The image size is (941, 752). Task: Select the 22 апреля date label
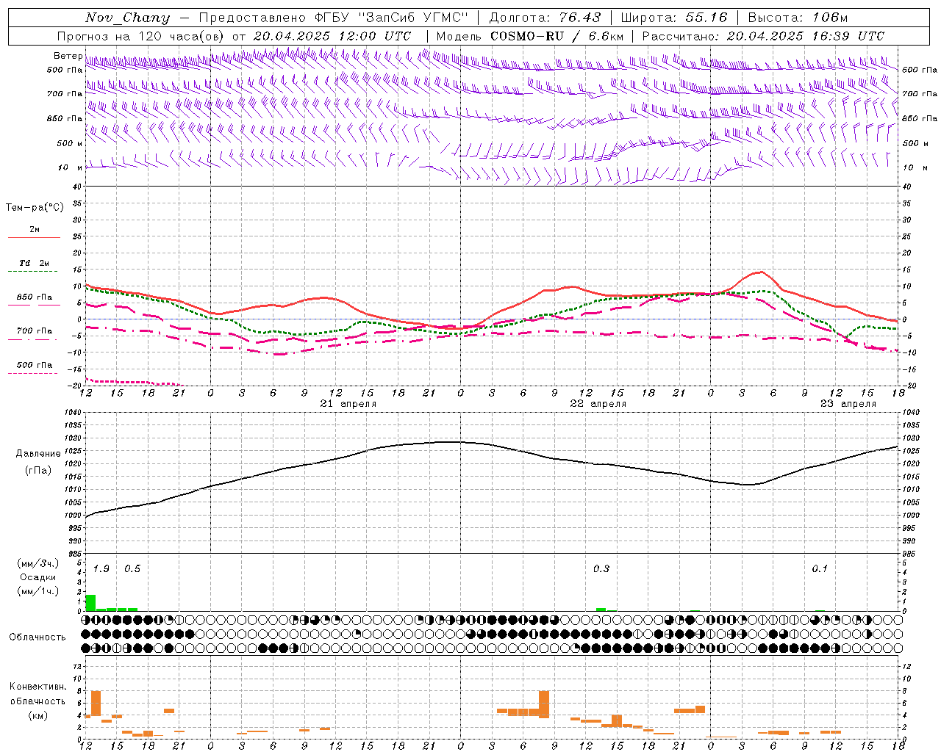[598, 403]
